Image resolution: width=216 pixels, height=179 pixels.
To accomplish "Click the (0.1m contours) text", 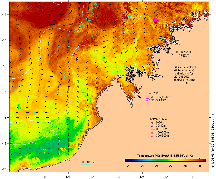I will coord(184,70).
